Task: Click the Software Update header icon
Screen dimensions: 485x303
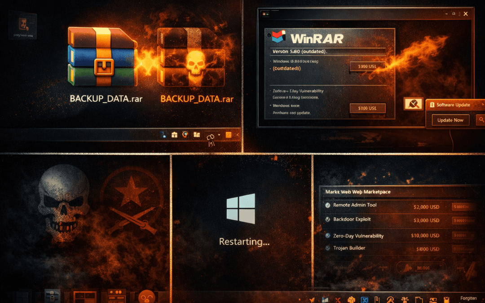Action: click(432, 105)
